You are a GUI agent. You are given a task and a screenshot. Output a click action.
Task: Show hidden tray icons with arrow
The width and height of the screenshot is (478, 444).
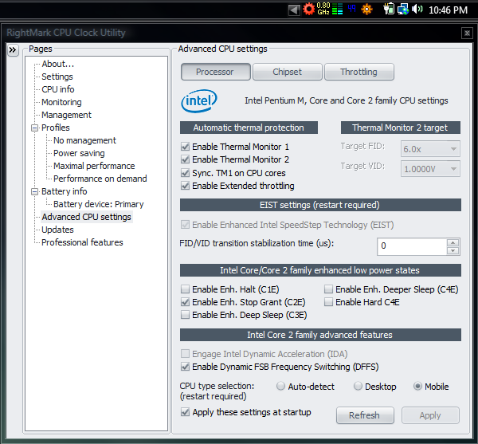pyautogui.click(x=294, y=10)
